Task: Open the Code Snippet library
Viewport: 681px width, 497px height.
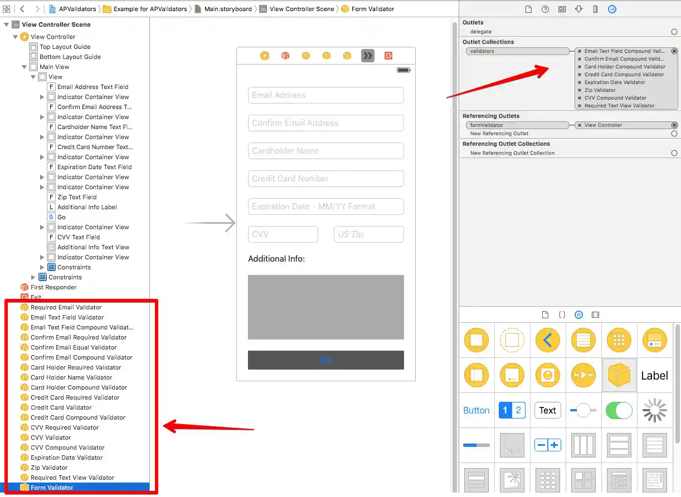Action: 562,314
